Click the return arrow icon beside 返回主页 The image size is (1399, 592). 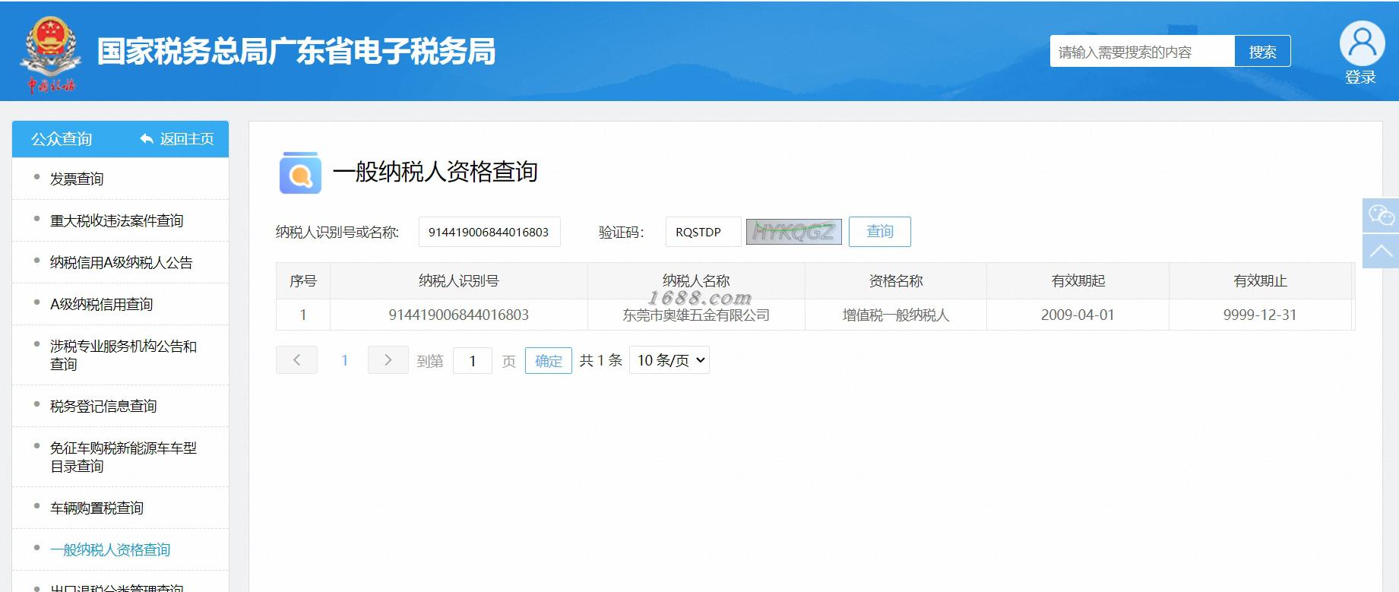(x=147, y=139)
